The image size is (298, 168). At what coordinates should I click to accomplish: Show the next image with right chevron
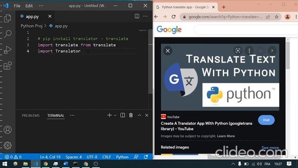(x=272, y=50)
